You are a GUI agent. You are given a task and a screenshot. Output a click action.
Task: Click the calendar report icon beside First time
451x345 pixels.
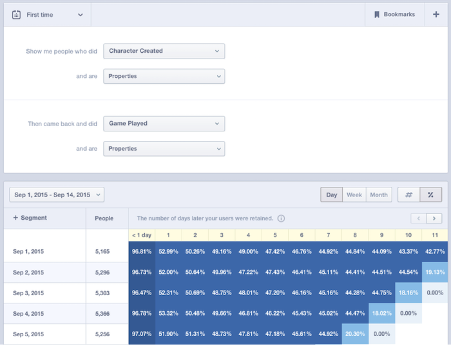point(16,14)
